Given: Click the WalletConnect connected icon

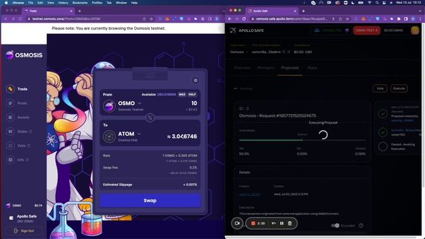Looking at the screenshot, I should (x=317, y=31).
